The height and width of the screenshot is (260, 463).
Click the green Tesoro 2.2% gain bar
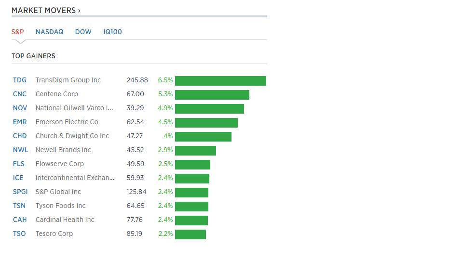[x=191, y=234]
